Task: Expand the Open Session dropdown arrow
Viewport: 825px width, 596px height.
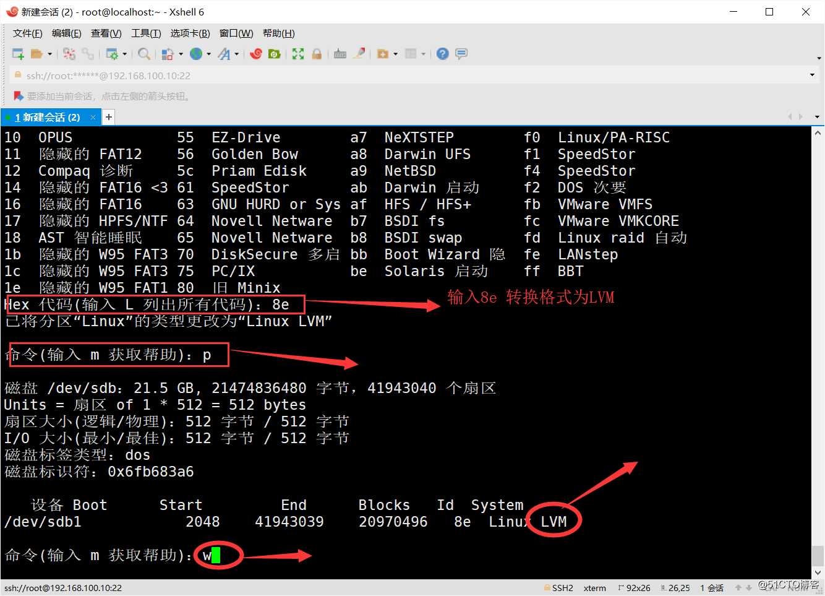Action: tap(49, 54)
